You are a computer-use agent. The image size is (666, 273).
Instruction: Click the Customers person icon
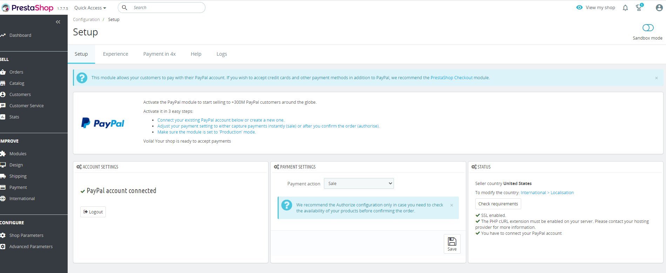click(3, 94)
